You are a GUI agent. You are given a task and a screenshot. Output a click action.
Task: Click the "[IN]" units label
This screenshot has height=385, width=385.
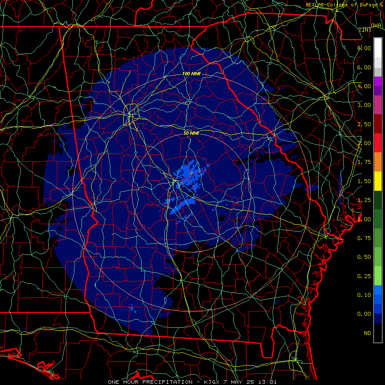point(365,30)
